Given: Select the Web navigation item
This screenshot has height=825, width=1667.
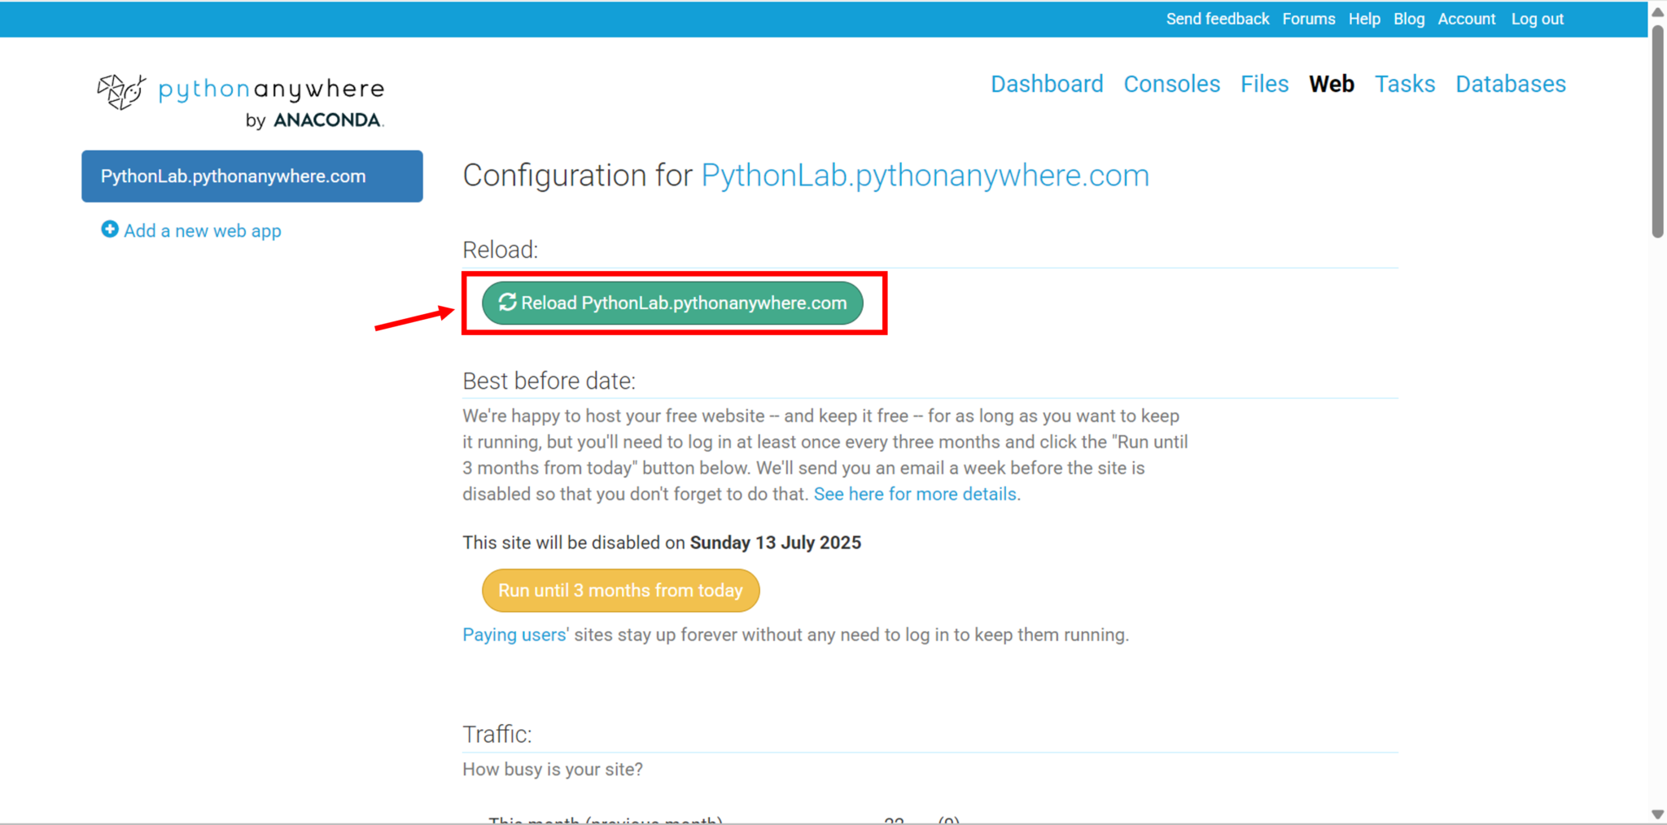Looking at the screenshot, I should tap(1332, 84).
